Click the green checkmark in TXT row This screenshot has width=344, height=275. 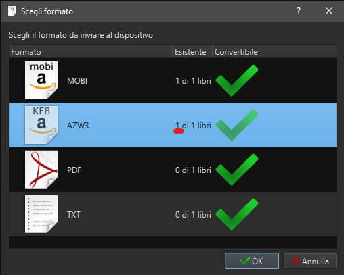coord(237,214)
